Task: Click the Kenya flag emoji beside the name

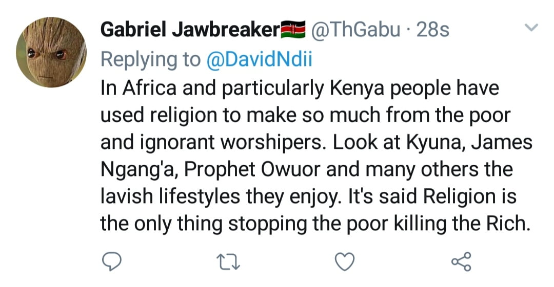Action: tap(293, 31)
